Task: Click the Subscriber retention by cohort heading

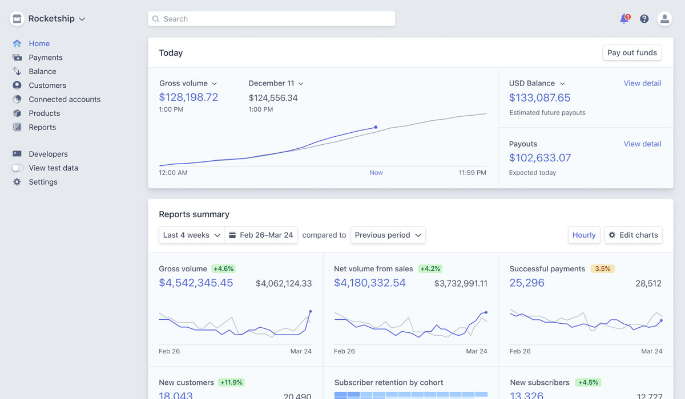Action: tap(389, 382)
